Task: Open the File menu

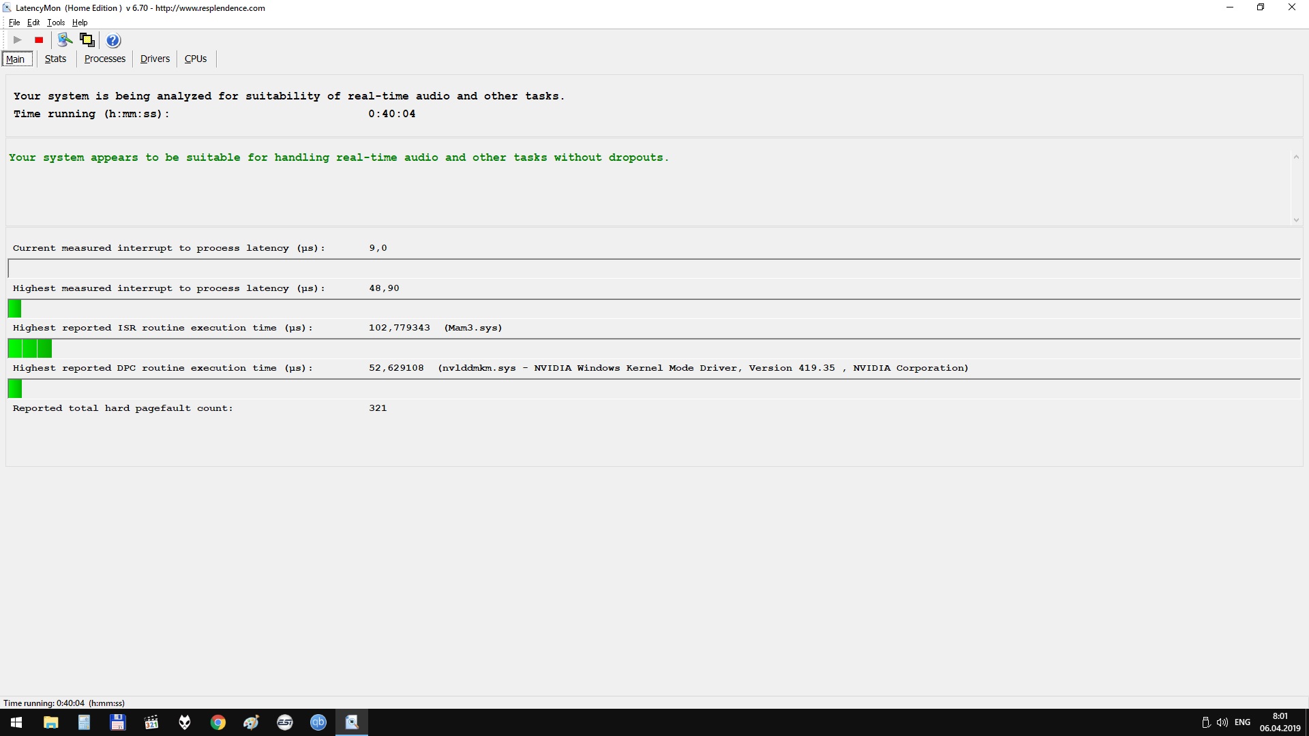Action: (x=14, y=22)
